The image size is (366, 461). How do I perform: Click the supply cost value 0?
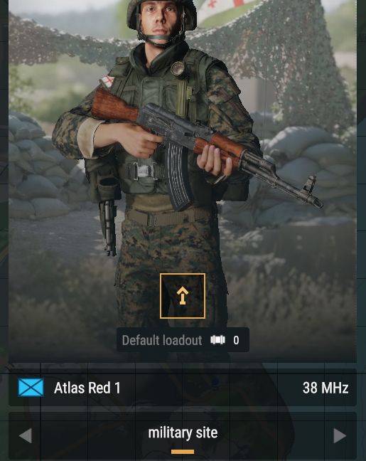[236, 340]
